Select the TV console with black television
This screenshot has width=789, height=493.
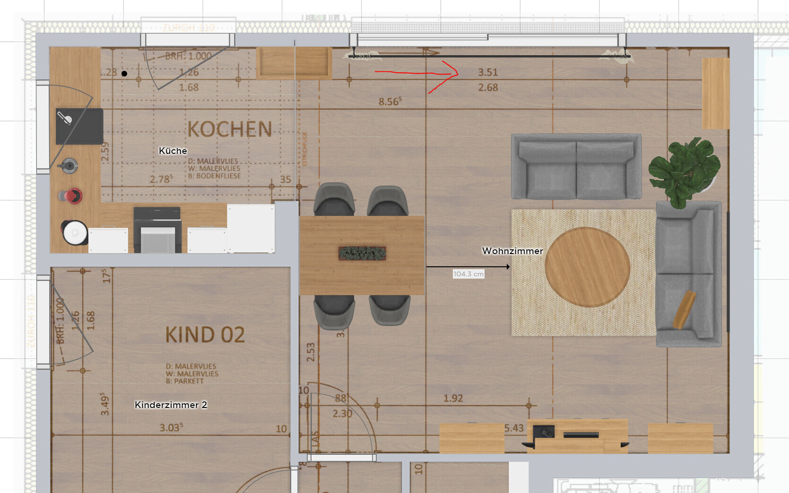click(577, 435)
